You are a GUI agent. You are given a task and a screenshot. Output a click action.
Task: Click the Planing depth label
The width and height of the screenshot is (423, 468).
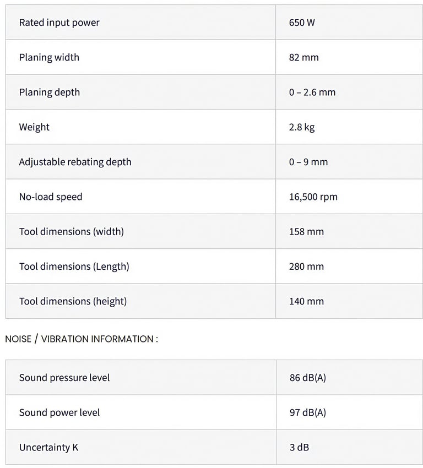coord(50,92)
